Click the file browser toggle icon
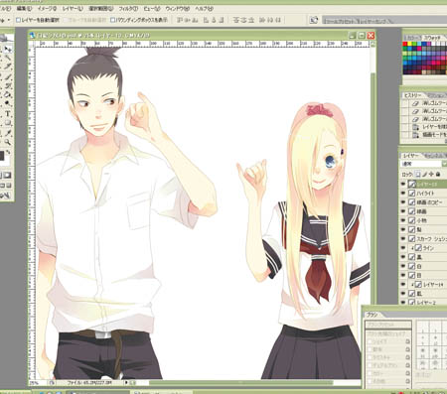Image resolution: width=447 pixels, height=394 pixels. (313, 20)
